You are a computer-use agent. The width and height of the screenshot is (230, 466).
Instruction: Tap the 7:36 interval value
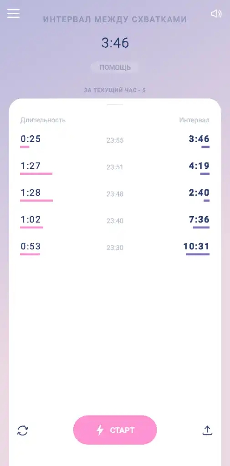pos(199,220)
